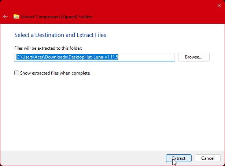Click the zipped folder icon in title bar
This screenshot has height=166, width=225.
(16, 17)
